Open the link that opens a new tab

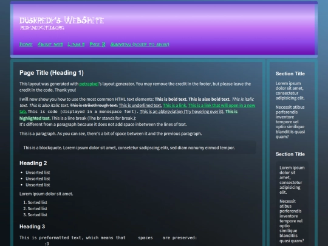click(x=222, y=106)
